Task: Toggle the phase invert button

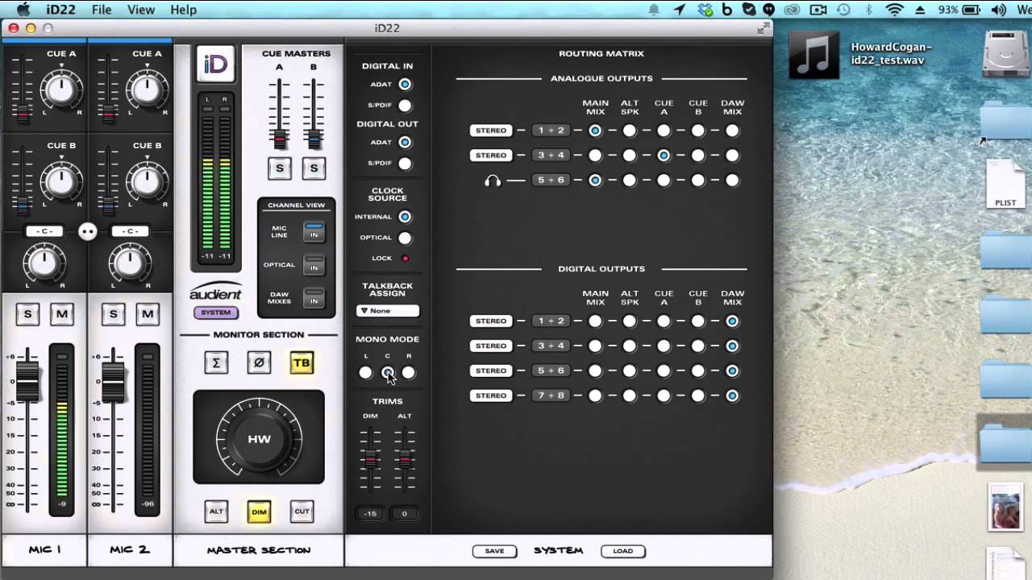Action: [259, 363]
